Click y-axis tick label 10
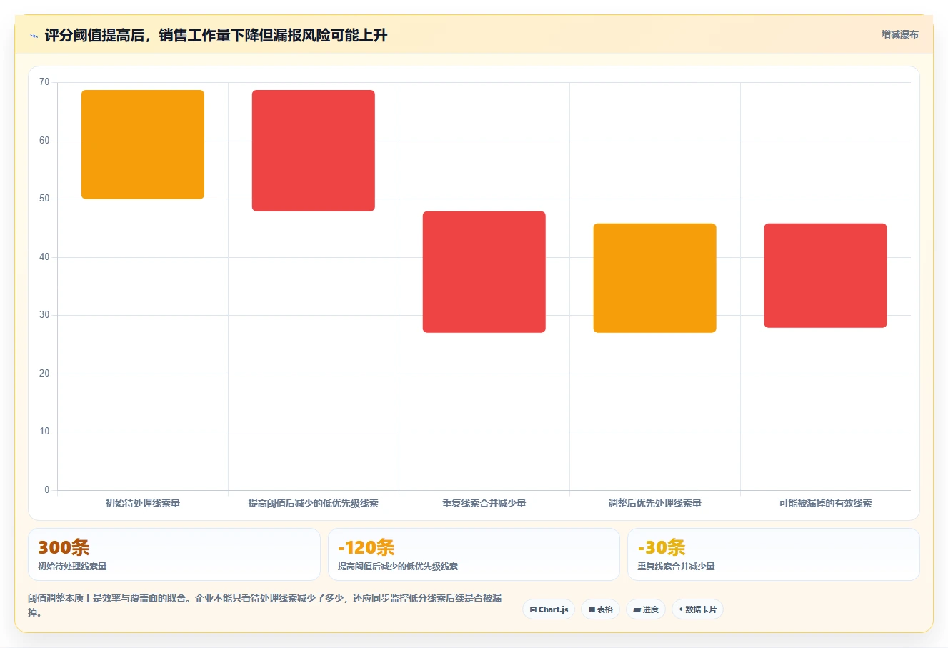The image size is (948, 648). [44, 432]
